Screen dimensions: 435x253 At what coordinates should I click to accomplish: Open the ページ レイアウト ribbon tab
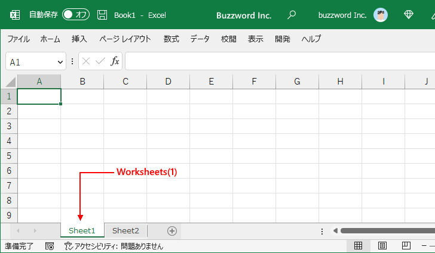tap(125, 39)
